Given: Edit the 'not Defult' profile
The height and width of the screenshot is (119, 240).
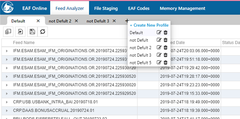Looking at the screenshot, I should 159,40.
